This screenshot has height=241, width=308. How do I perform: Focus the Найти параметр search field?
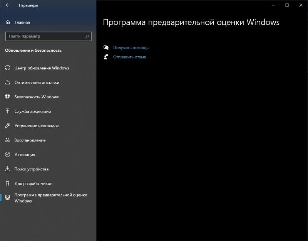point(48,36)
